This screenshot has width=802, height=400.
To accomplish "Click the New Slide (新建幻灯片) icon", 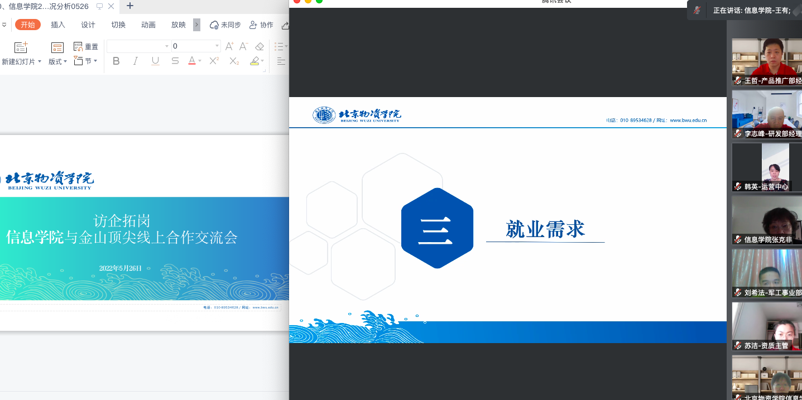I will 21,48.
